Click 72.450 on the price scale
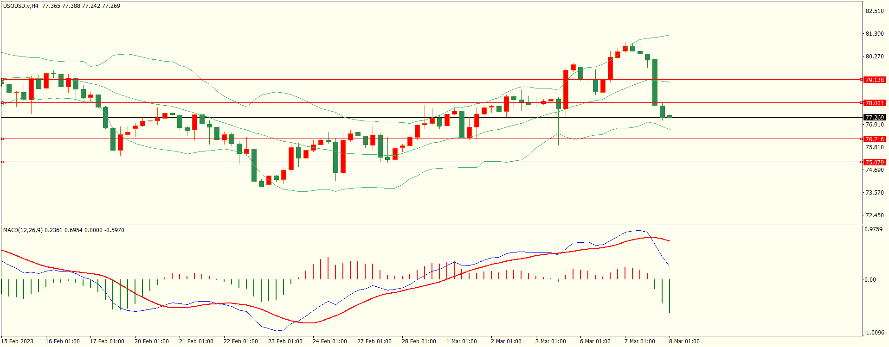Screen dimensions: 889x347 pyautogui.click(x=875, y=215)
